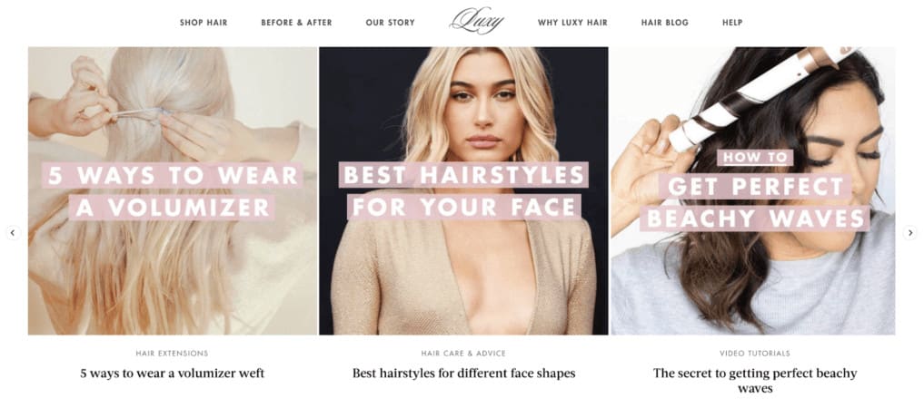Select the Hair Care & Advice category
Screen dimensions: 924x408
(x=463, y=354)
